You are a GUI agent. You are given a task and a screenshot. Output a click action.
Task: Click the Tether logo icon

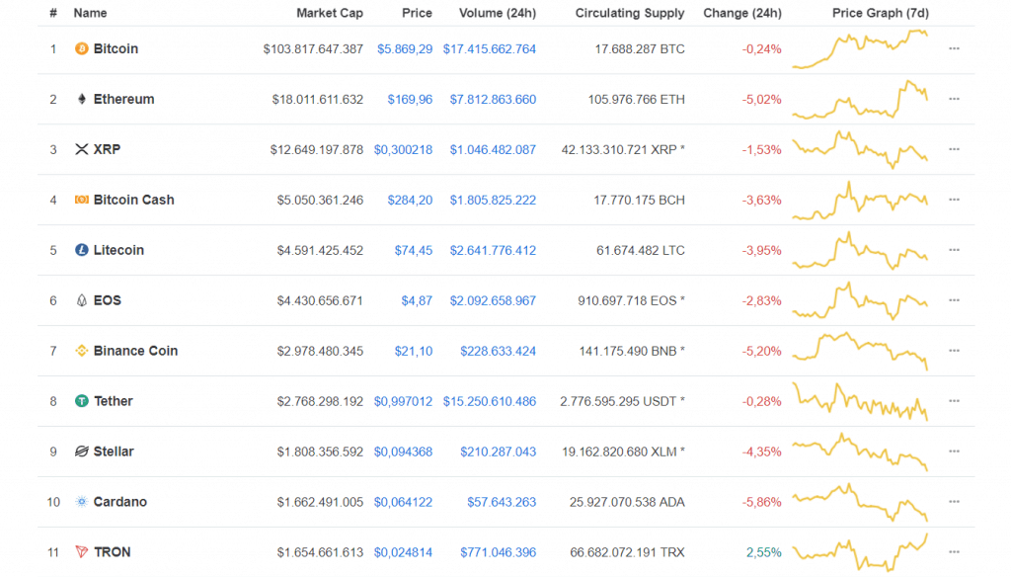[81, 401]
